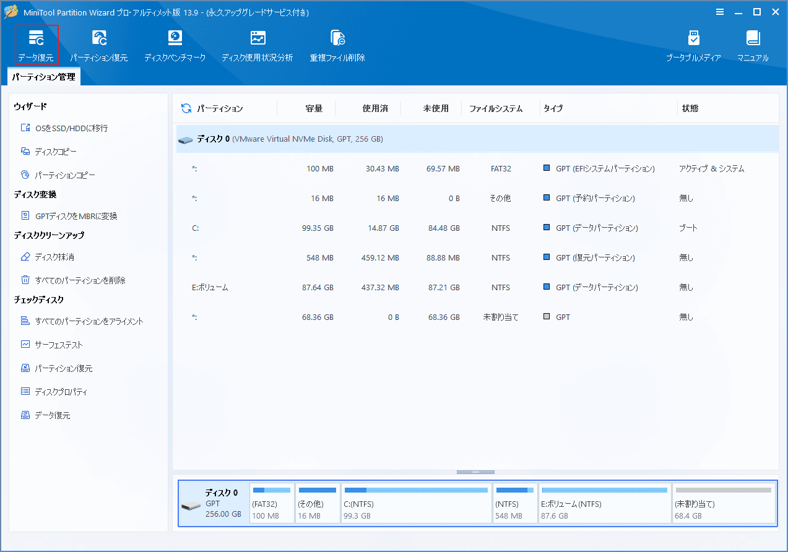This screenshot has width=788, height=552.
Task: Select ディスク抹消 in sidebar
Action: pyautogui.click(x=48, y=257)
